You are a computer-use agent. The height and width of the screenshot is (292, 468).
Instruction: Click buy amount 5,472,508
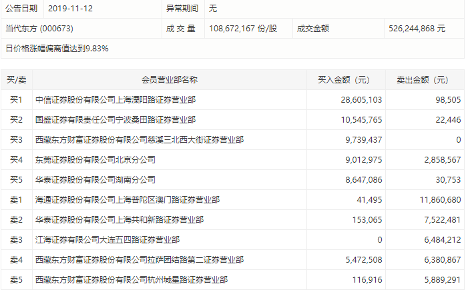click(364, 260)
